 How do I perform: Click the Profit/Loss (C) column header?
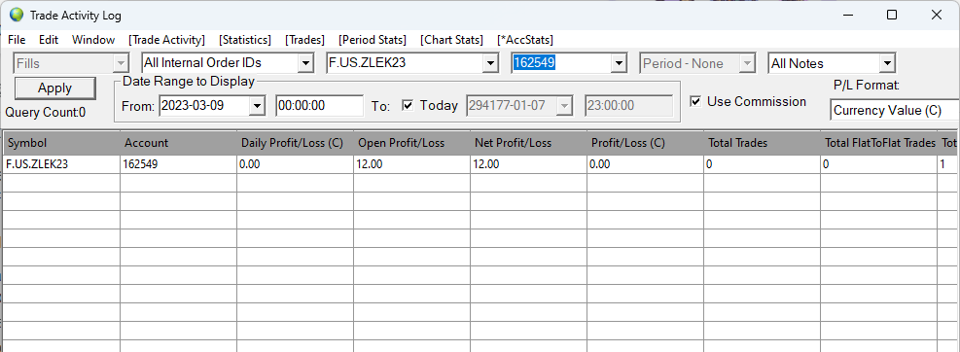pos(645,143)
